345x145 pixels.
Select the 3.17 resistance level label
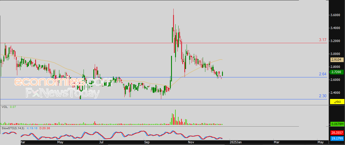pos(323,40)
